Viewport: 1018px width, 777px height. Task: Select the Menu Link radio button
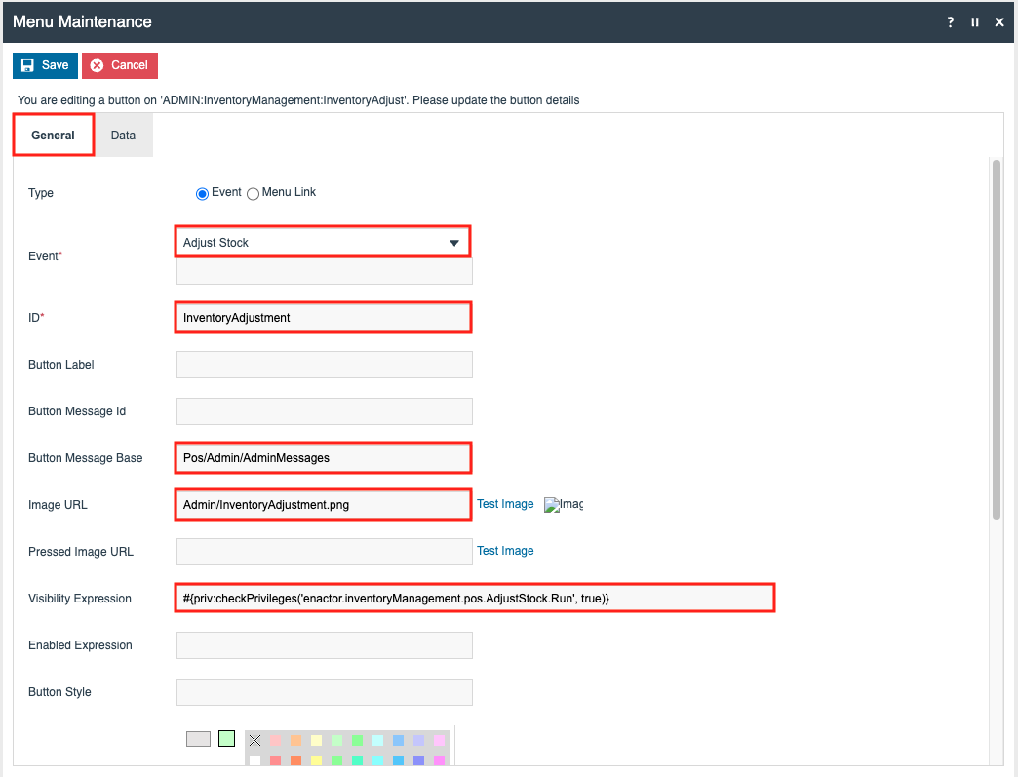pos(254,193)
